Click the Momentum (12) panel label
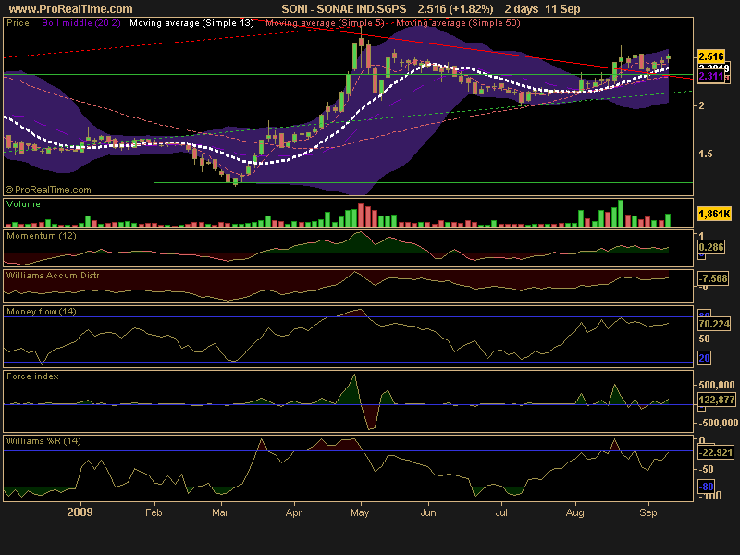This screenshot has width=740, height=555. 41,236
